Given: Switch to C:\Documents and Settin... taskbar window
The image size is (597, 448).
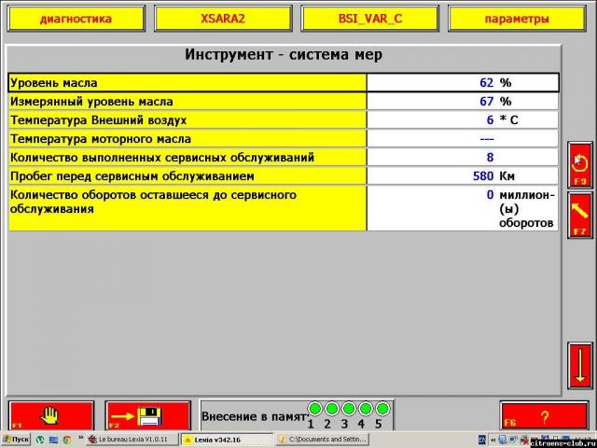Looking at the screenshot, I should pos(322,440).
